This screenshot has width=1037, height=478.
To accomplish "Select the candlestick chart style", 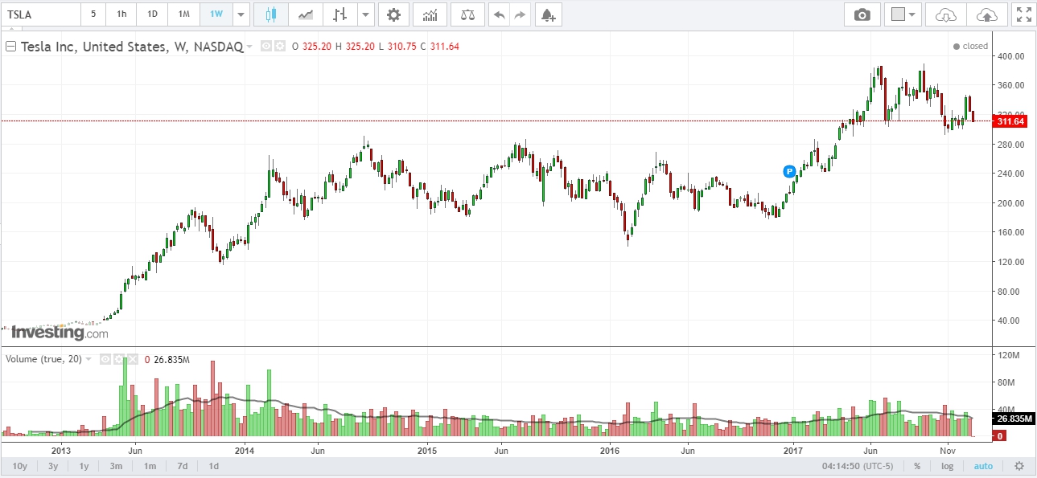I will click(x=270, y=14).
